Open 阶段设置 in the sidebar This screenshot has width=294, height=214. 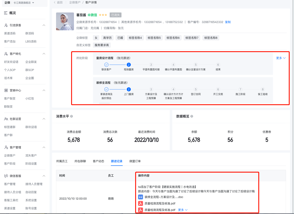pyautogui.click(x=31, y=164)
